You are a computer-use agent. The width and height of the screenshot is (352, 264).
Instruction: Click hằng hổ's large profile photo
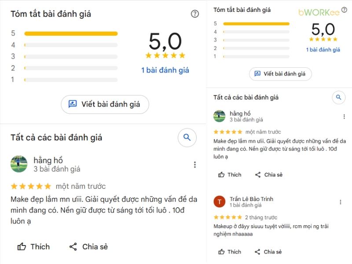point(19,164)
